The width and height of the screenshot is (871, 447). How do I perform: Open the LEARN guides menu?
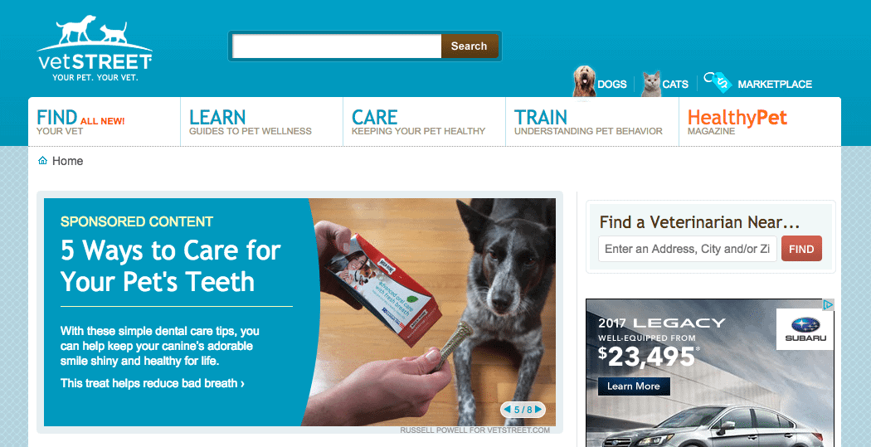click(261, 122)
